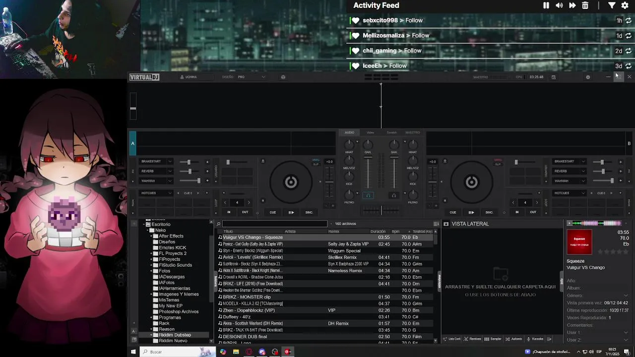The height and width of the screenshot is (357, 635).
Task: Toggle slip mode on deck B
Action: [x=498, y=164]
